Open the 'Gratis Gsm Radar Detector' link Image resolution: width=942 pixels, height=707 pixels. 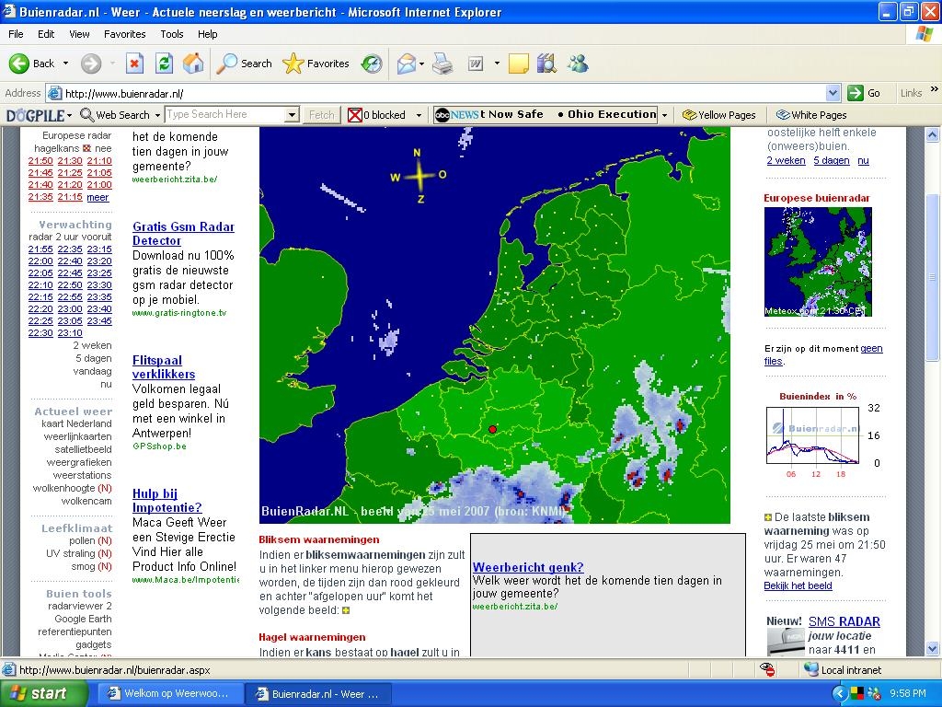click(183, 233)
